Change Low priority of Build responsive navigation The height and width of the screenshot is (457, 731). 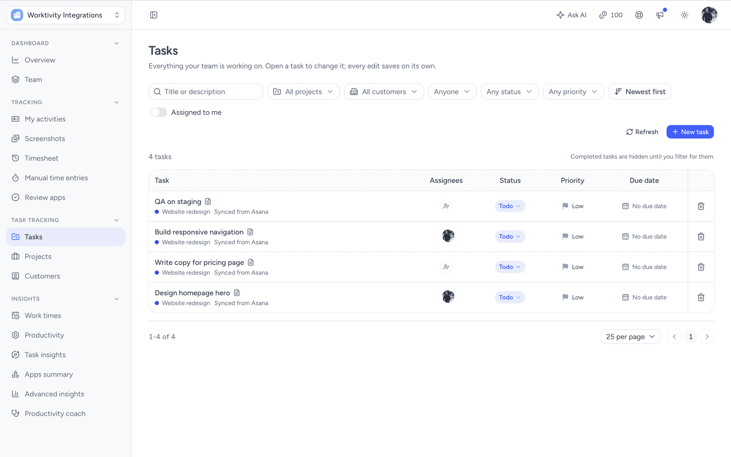point(572,237)
